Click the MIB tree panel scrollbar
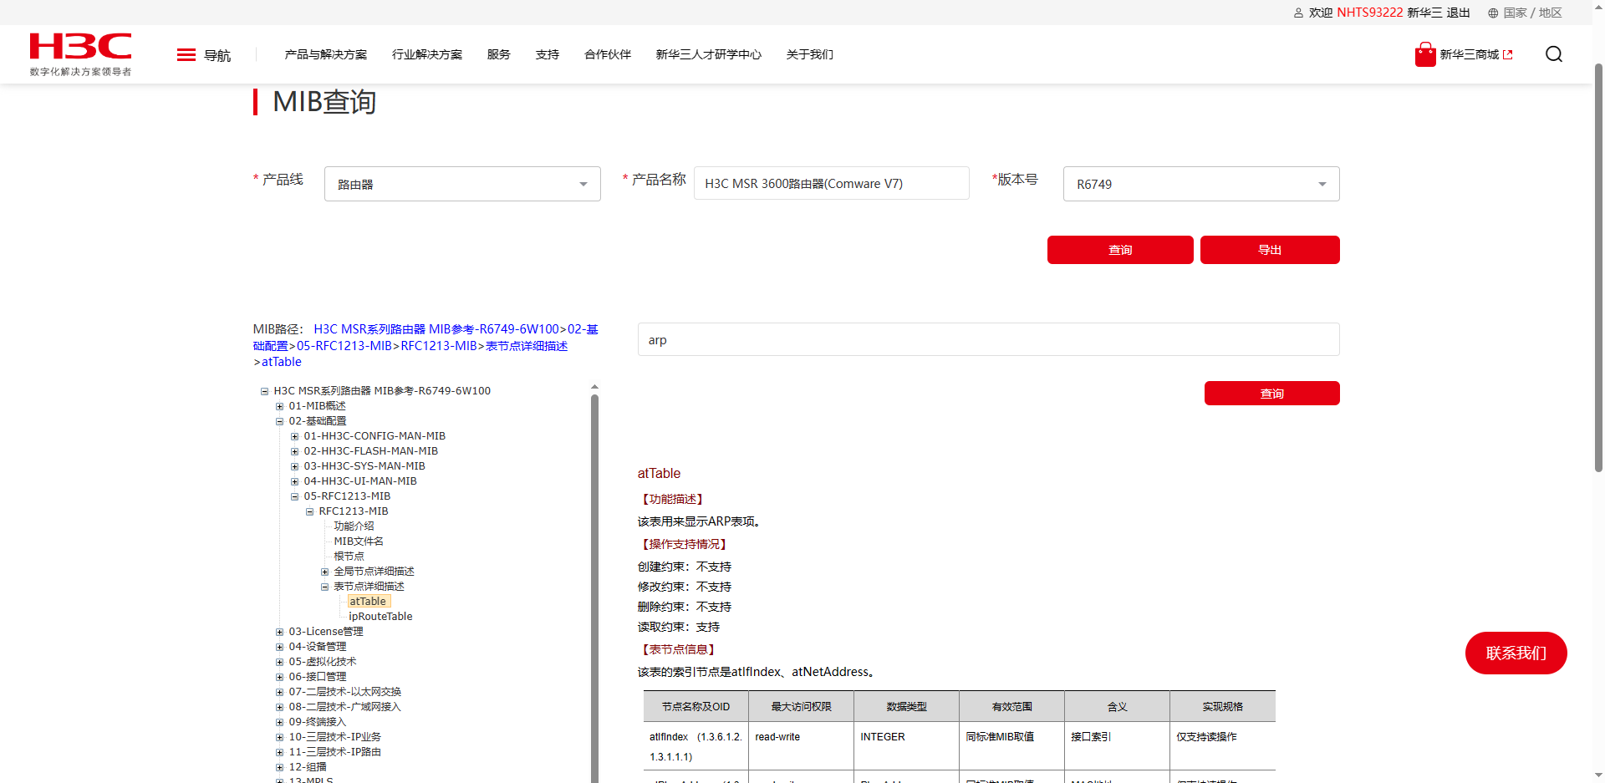 tap(594, 588)
